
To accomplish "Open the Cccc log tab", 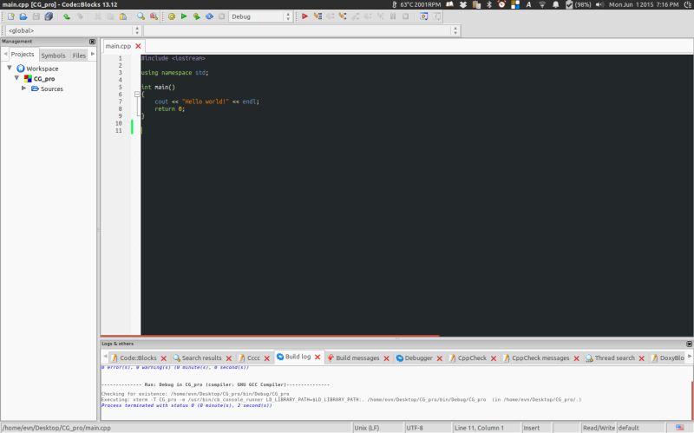I will click(x=253, y=358).
